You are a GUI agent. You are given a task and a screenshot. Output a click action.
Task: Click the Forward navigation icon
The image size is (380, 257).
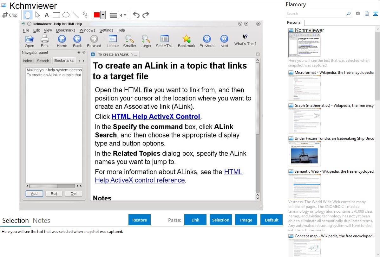[x=94, y=41]
